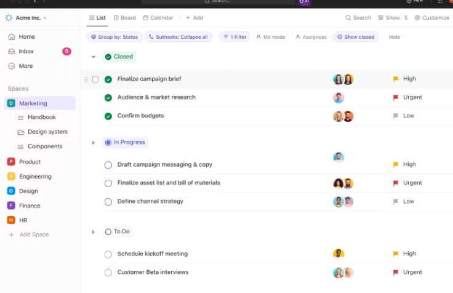Open the 1 Filter menu

pos(235,37)
